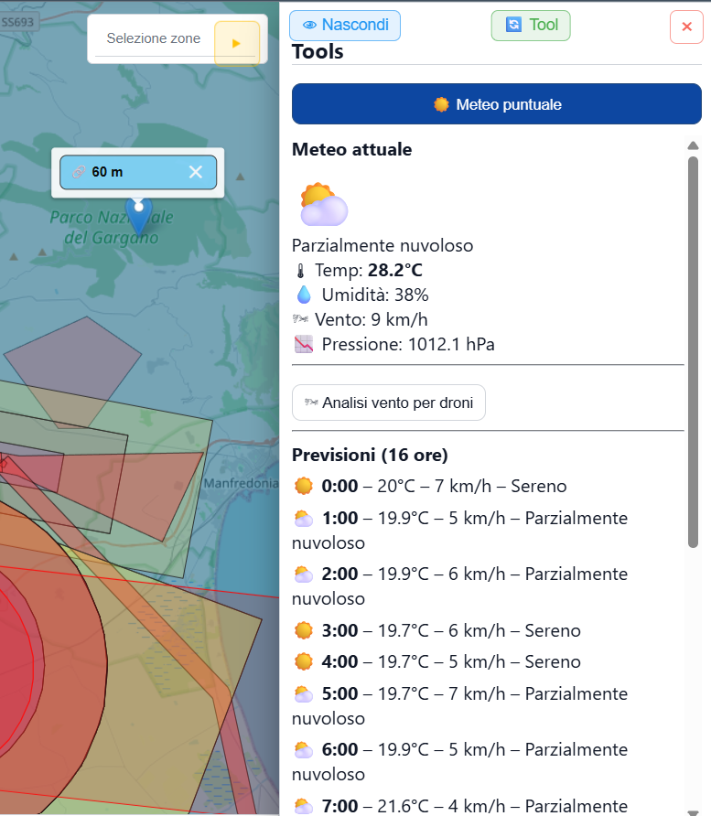Screen dimensions: 711x816
Task: Click the Umidità 38% reading
Action: (x=375, y=295)
